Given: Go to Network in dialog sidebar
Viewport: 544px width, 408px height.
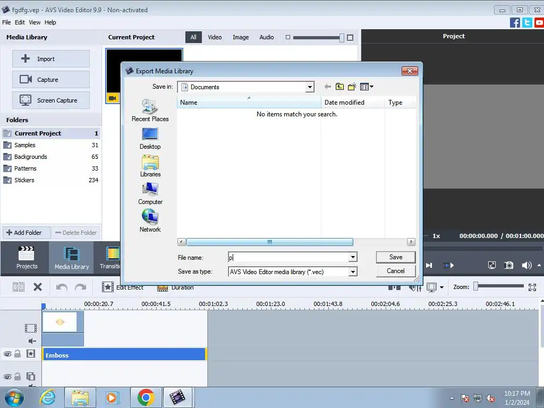Looking at the screenshot, I should [150, 221].
